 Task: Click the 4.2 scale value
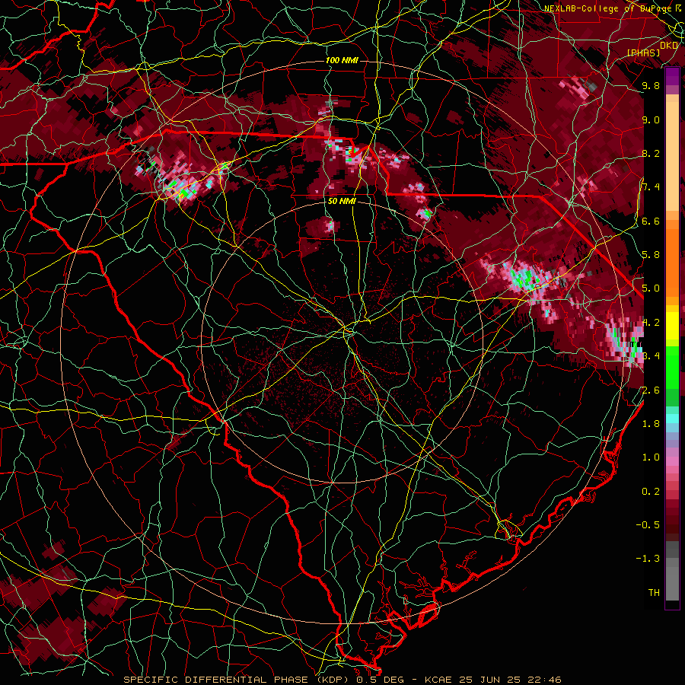[x=651, y=323]
